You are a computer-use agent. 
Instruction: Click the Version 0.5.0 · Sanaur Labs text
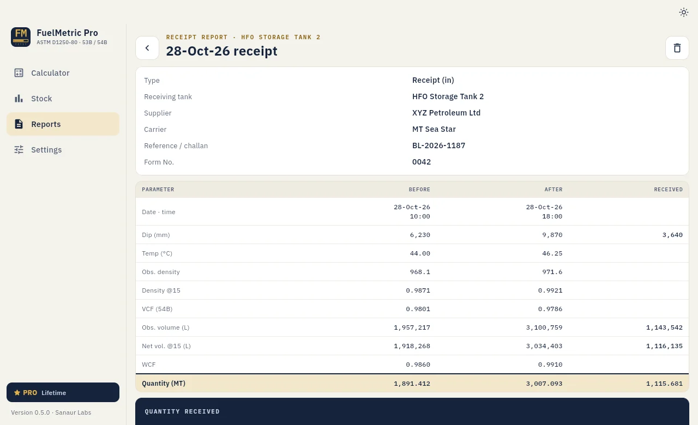tap(51, 412)
